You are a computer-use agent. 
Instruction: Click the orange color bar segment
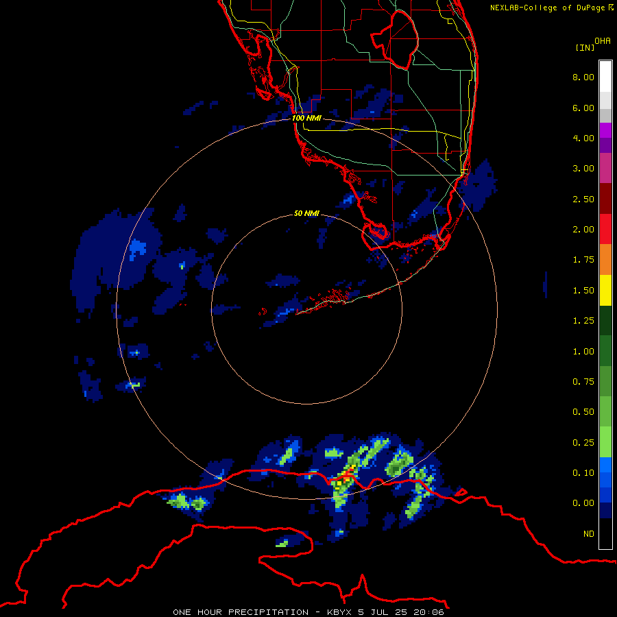pyautogui.click(x=605, y=260)
